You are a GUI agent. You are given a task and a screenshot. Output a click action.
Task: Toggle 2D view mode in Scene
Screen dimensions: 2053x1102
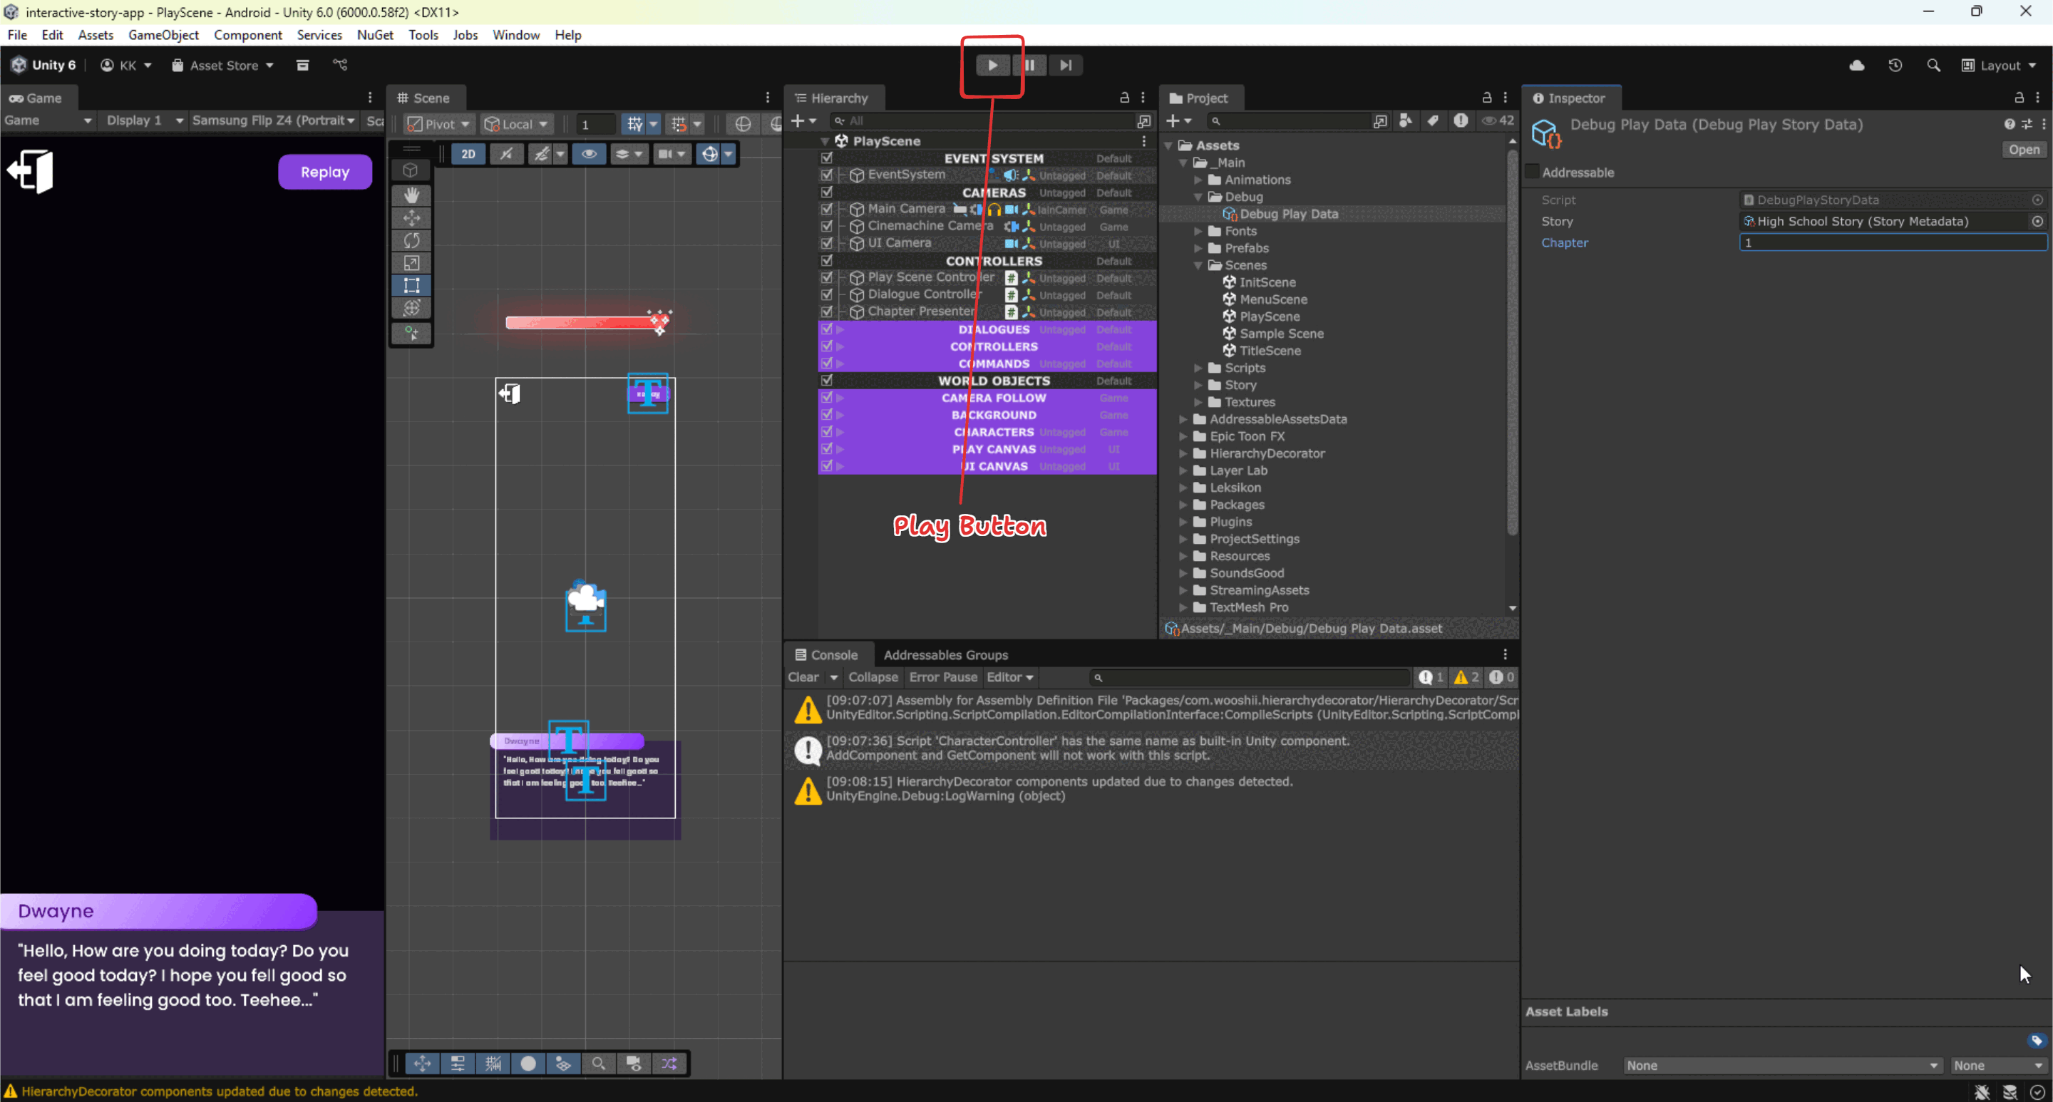coord(468,154)
